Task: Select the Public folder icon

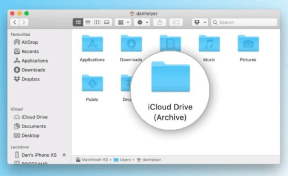Action: 92,83
